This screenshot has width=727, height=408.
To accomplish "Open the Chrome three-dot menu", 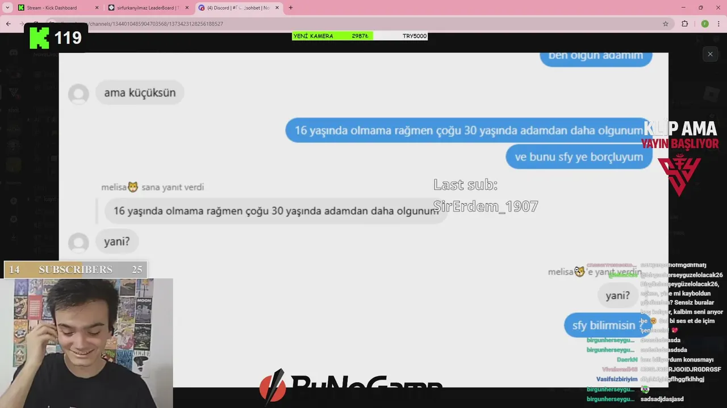I will tap(719, 24).
